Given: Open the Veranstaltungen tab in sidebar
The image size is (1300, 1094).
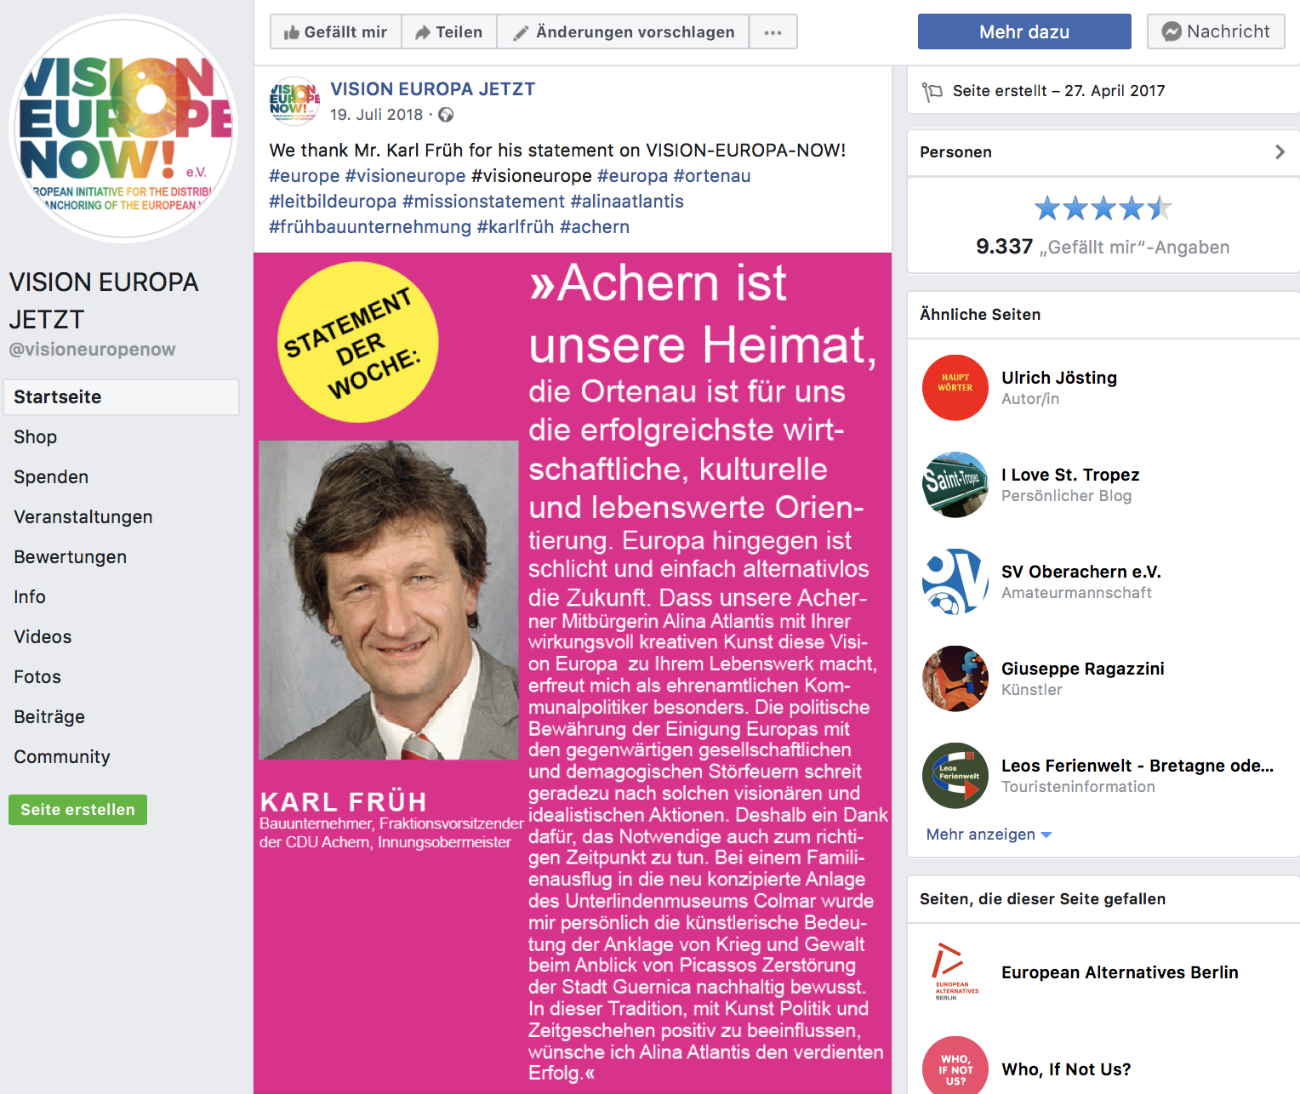Looking at the screenshot, I should (83, 517).
